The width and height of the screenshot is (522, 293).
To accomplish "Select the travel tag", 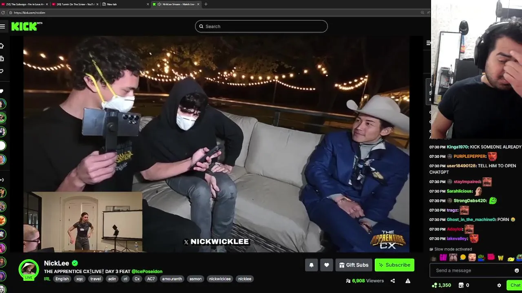I will (95, 279).
